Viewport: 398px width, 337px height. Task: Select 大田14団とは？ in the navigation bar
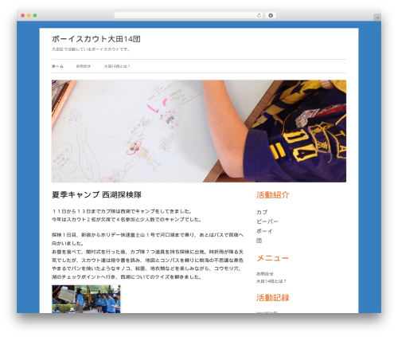point(117,66)
